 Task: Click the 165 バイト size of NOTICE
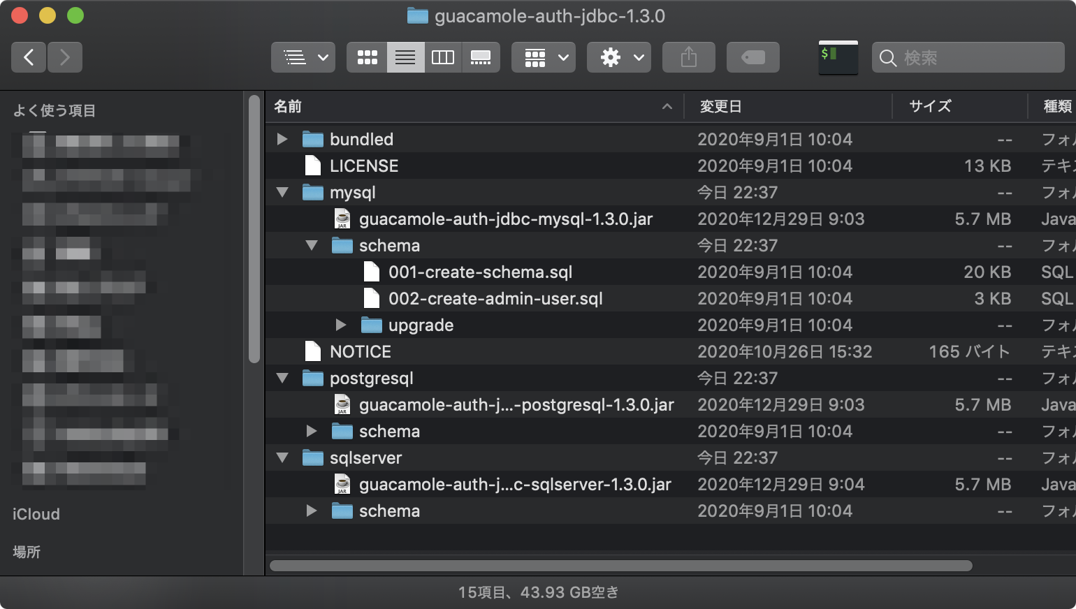[970, 351]
